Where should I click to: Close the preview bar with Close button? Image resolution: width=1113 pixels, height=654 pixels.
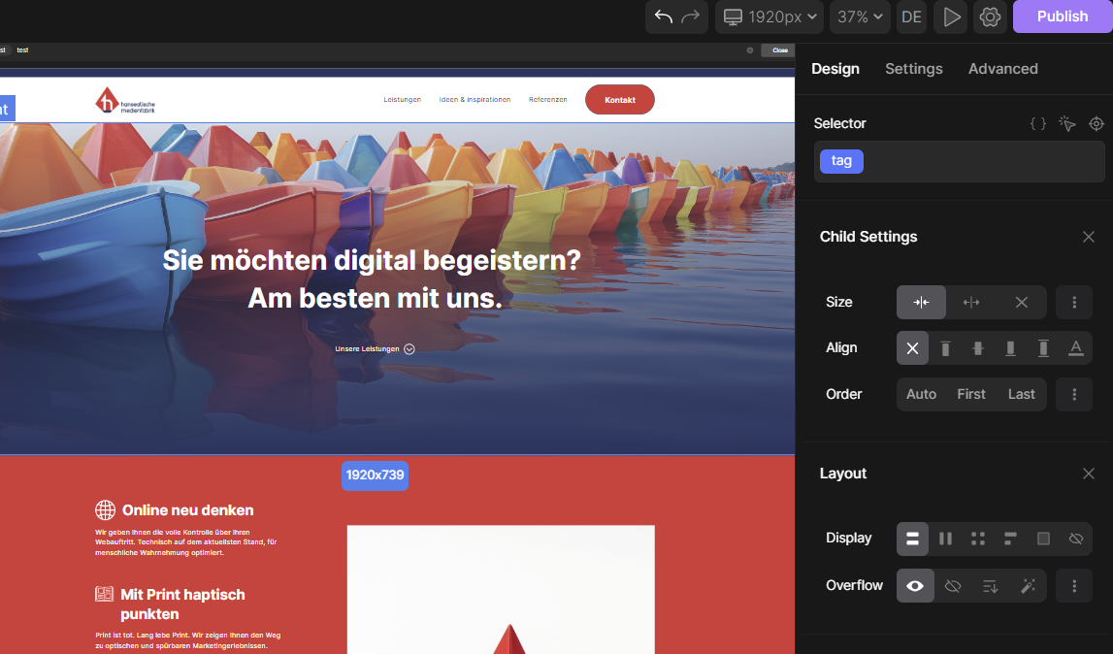tap(779, 50)
